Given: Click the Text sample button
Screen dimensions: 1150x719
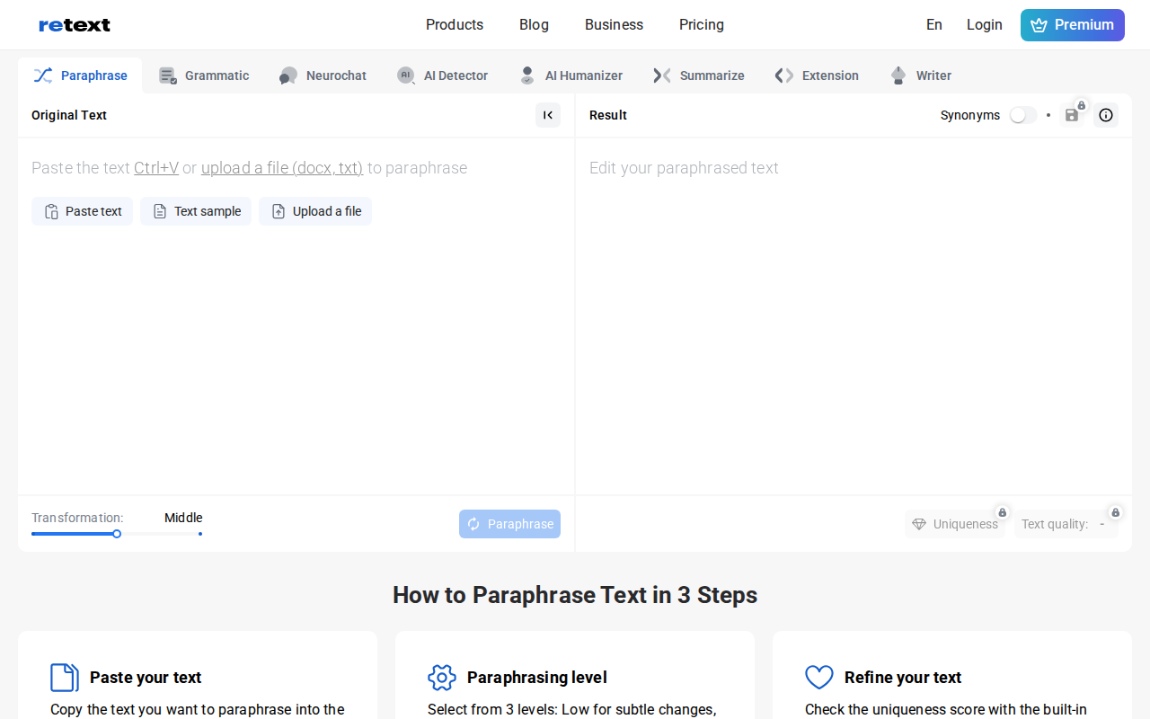Looking at the screenshot, I should (196, 211).
